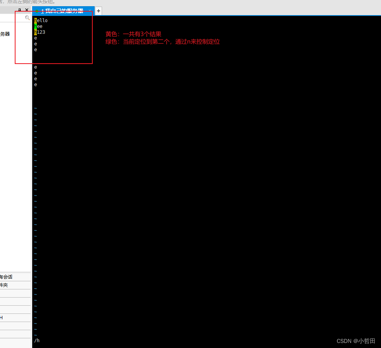Click the 'hello' line in terminal
Image resolution: width=381 pixels, height=348 pixels.
(41, 21)
